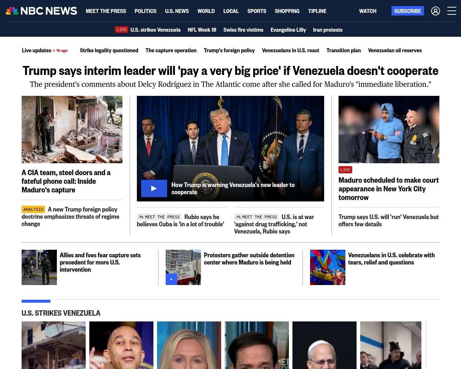Screen dimensions: 461x369
Task: Read Rubio says Cuba in trouble story
Action: click(x=181, y=221)
